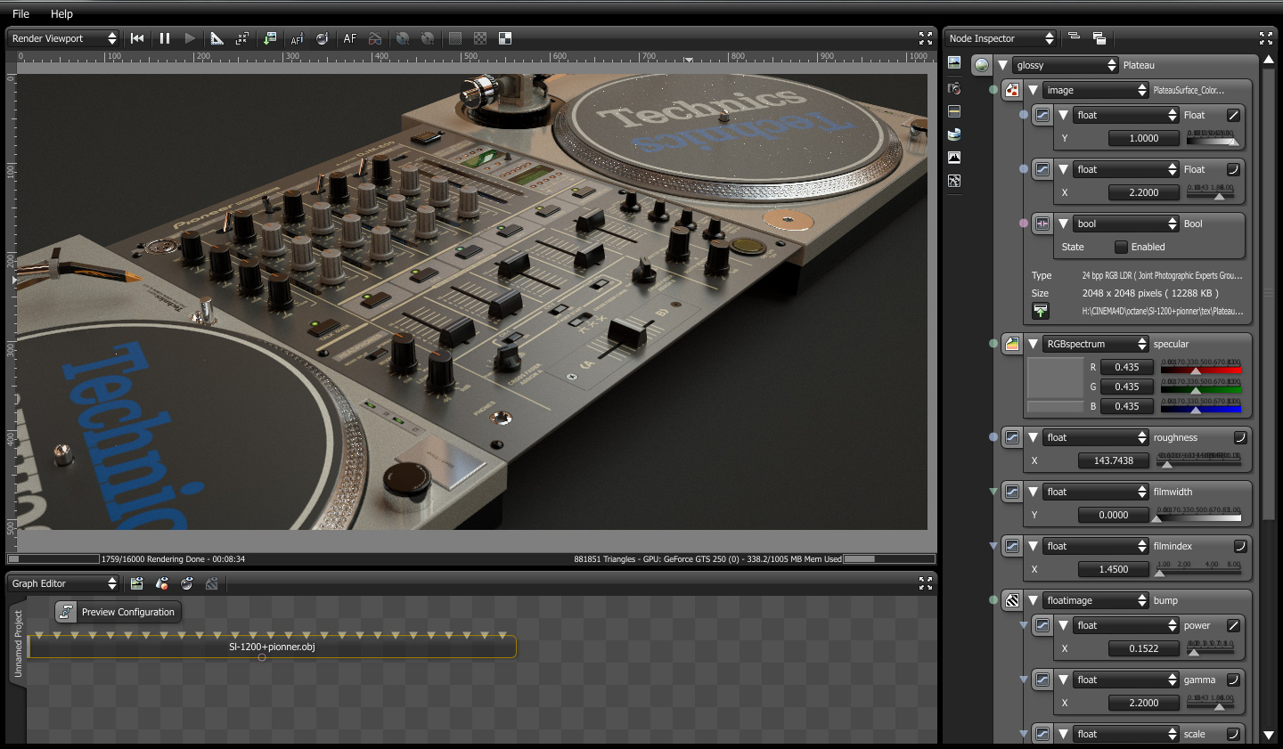Click the dimmed eye icon in Graph Editor toolbar
Viewport: 1283px width, 749px height.
click(211, 583)
